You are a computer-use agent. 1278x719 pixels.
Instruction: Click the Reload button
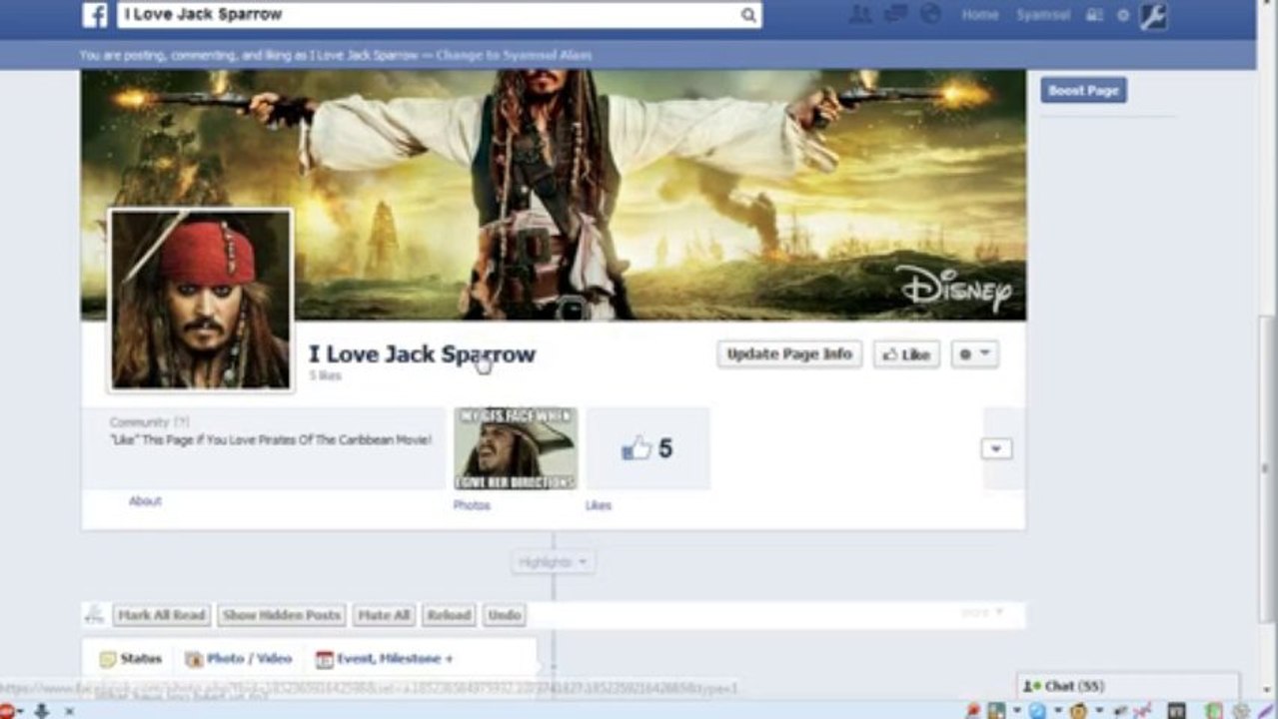tap(449, 615)
